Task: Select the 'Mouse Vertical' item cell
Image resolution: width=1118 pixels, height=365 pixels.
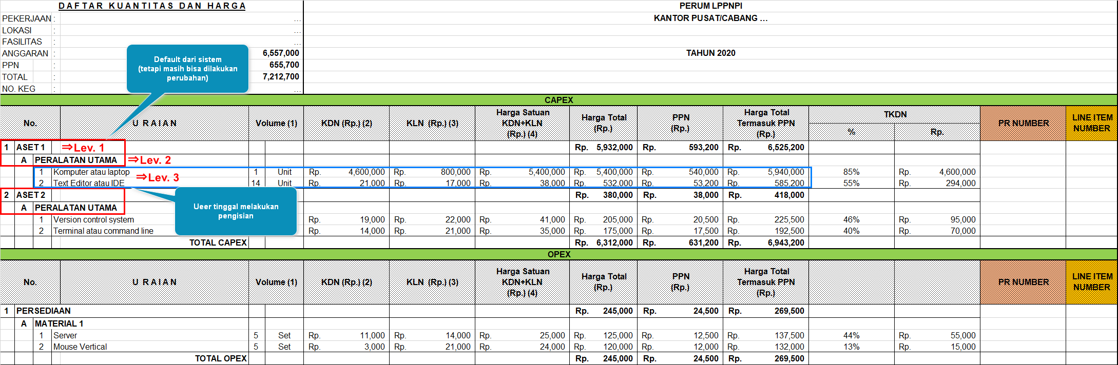Action: [80, 347]
